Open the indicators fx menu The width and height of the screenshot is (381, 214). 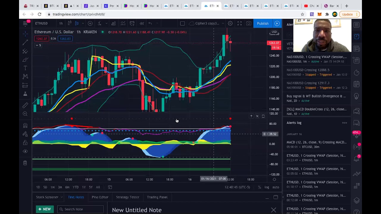coord(99,23)
